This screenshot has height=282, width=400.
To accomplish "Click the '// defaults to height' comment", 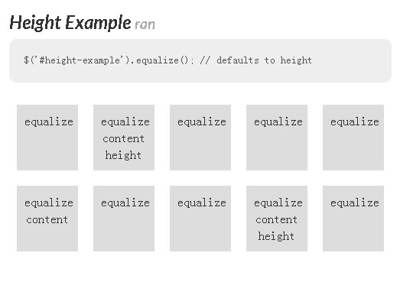I will [256, 60].
